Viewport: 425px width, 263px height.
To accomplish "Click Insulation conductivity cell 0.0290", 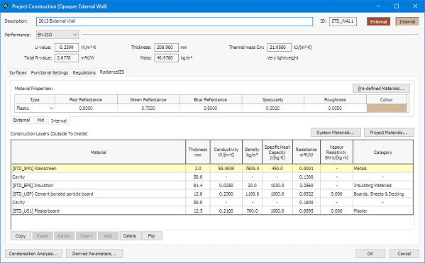I will click(x=226, y=186).
